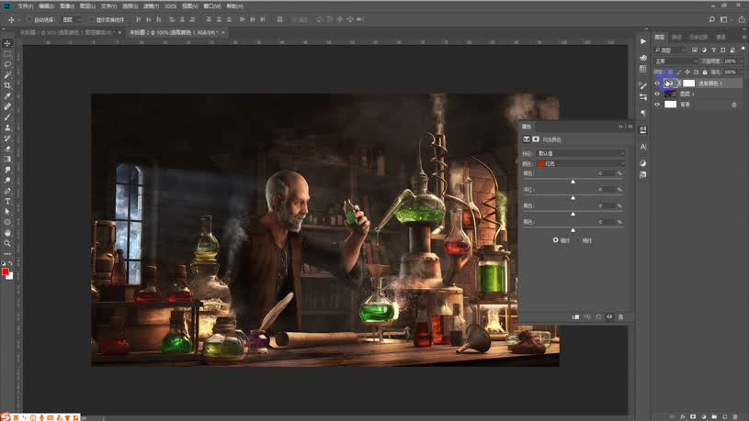This screenshot has height=421, width=749.
Task: Hide the 选取颜色 1 adjustment layer
Action: coord(657,83)
